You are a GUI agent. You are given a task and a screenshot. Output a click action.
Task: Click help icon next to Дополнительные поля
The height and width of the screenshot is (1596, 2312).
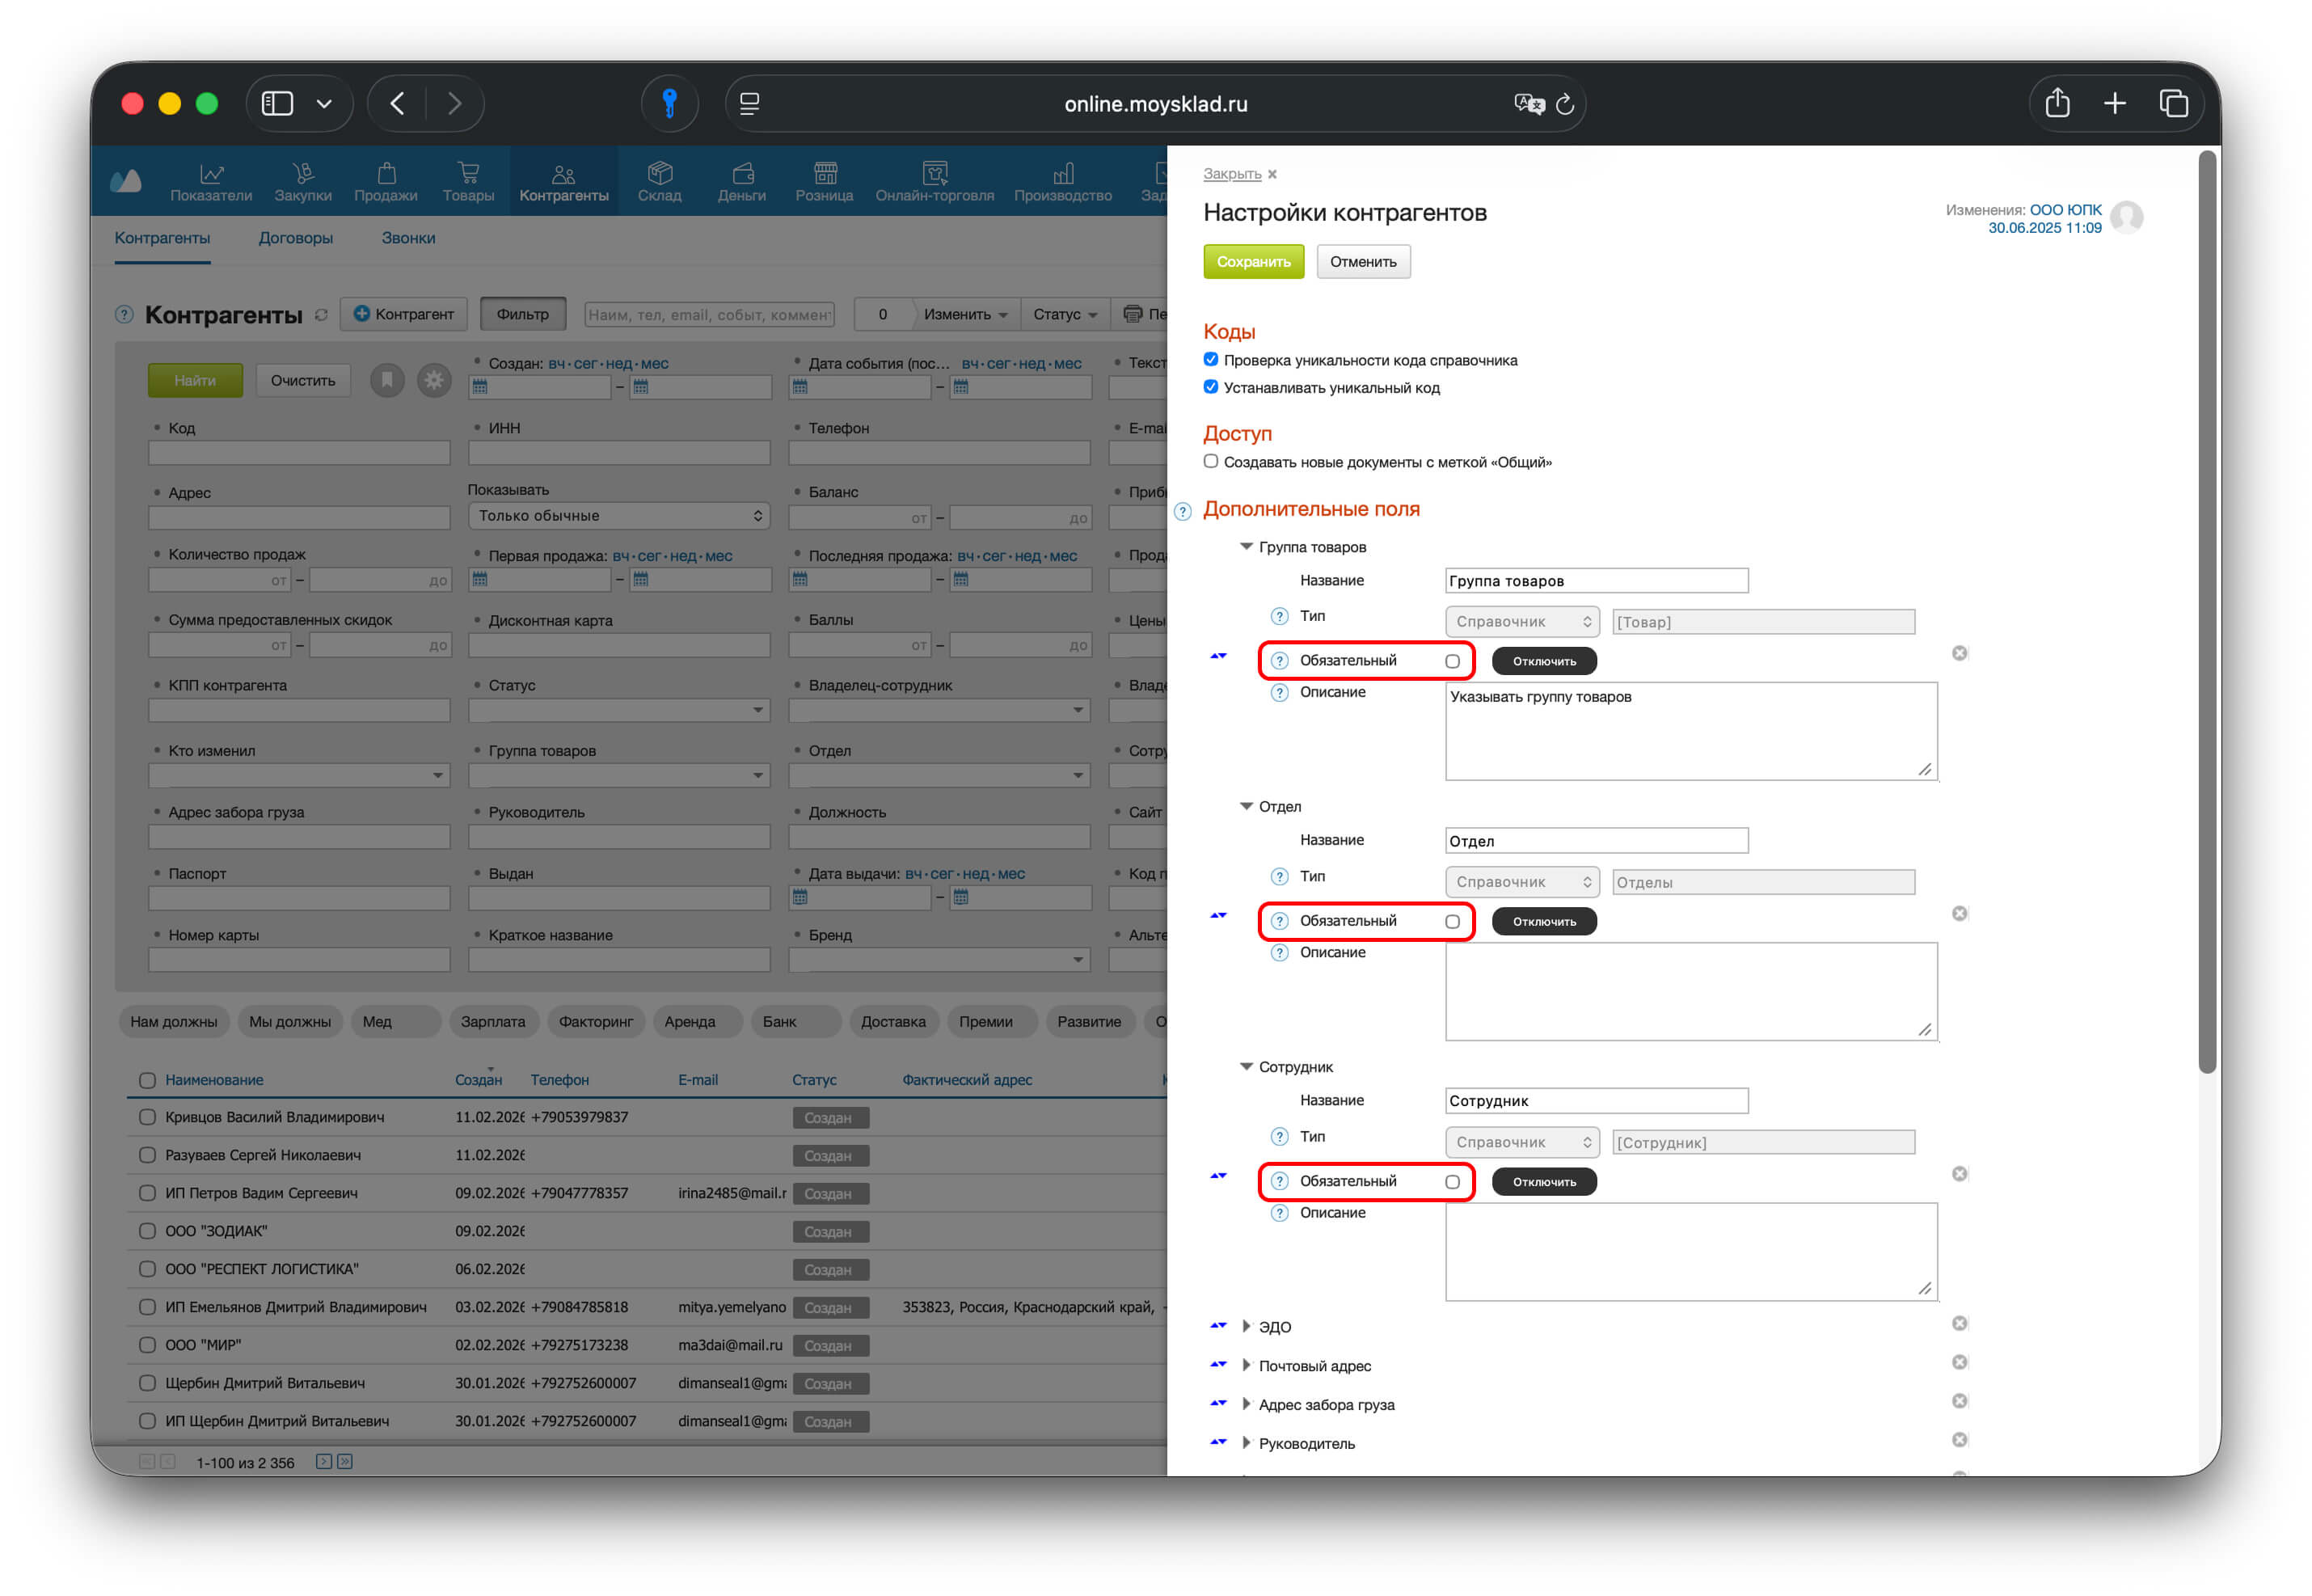click(1183, 512)
